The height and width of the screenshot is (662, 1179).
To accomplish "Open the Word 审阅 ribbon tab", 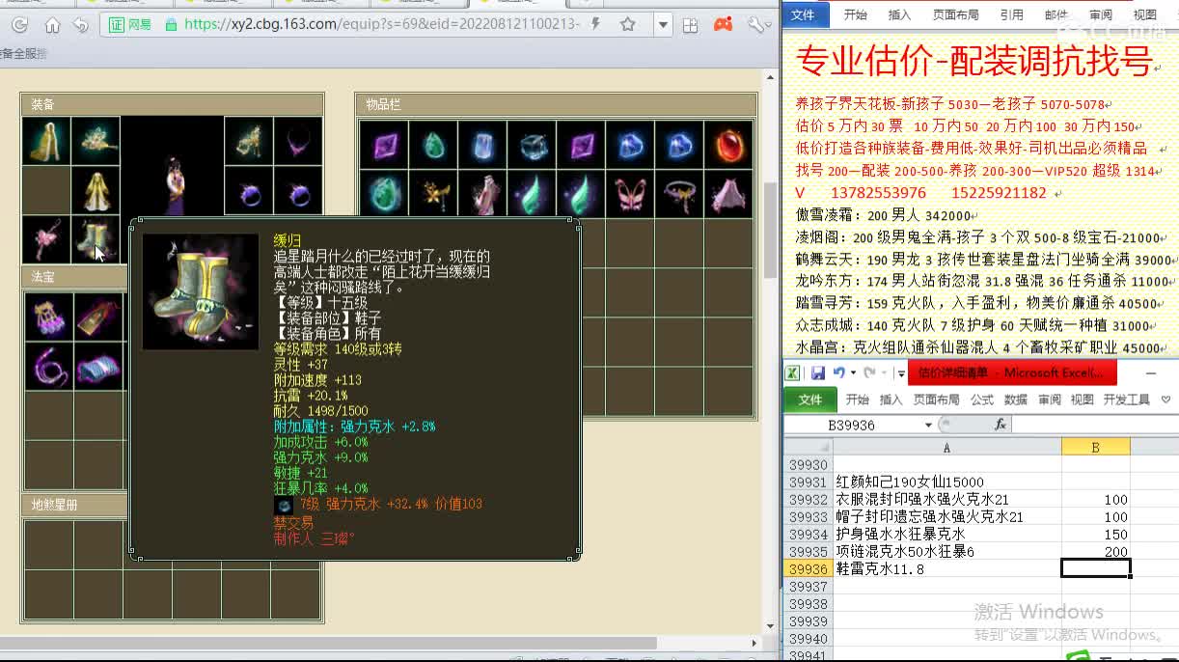I will (1101, 14).
